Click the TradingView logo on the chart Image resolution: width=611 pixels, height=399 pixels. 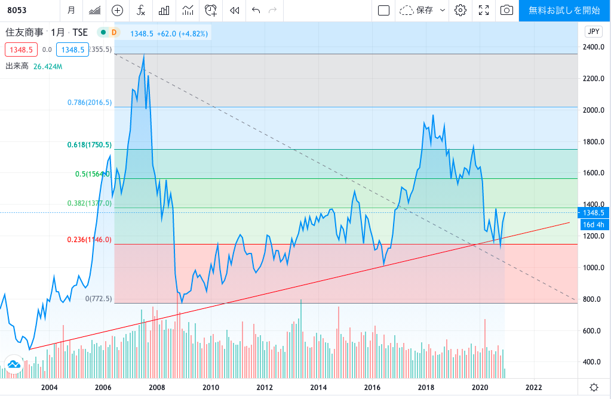[14, 365]
